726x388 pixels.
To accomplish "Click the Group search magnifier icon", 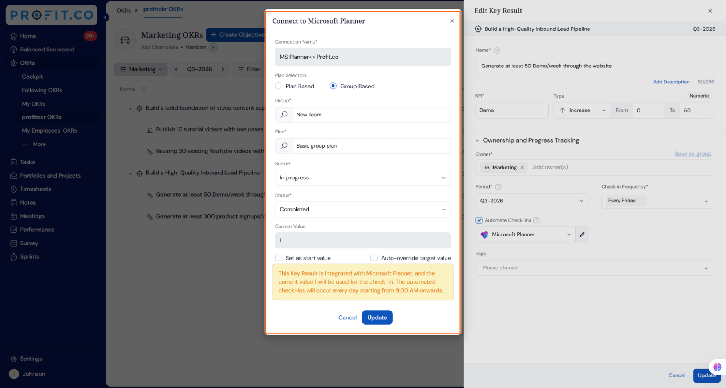I will tap(284, 115).
